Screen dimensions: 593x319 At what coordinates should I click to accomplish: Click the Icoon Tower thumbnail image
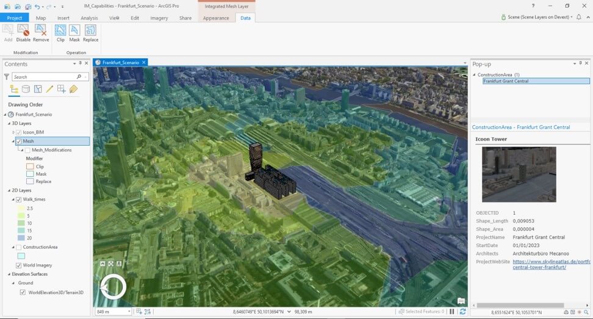coord(519,174)
